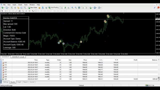Screen dimensions: 160x90
Task: Open the File menu
Action: [4, 5]
